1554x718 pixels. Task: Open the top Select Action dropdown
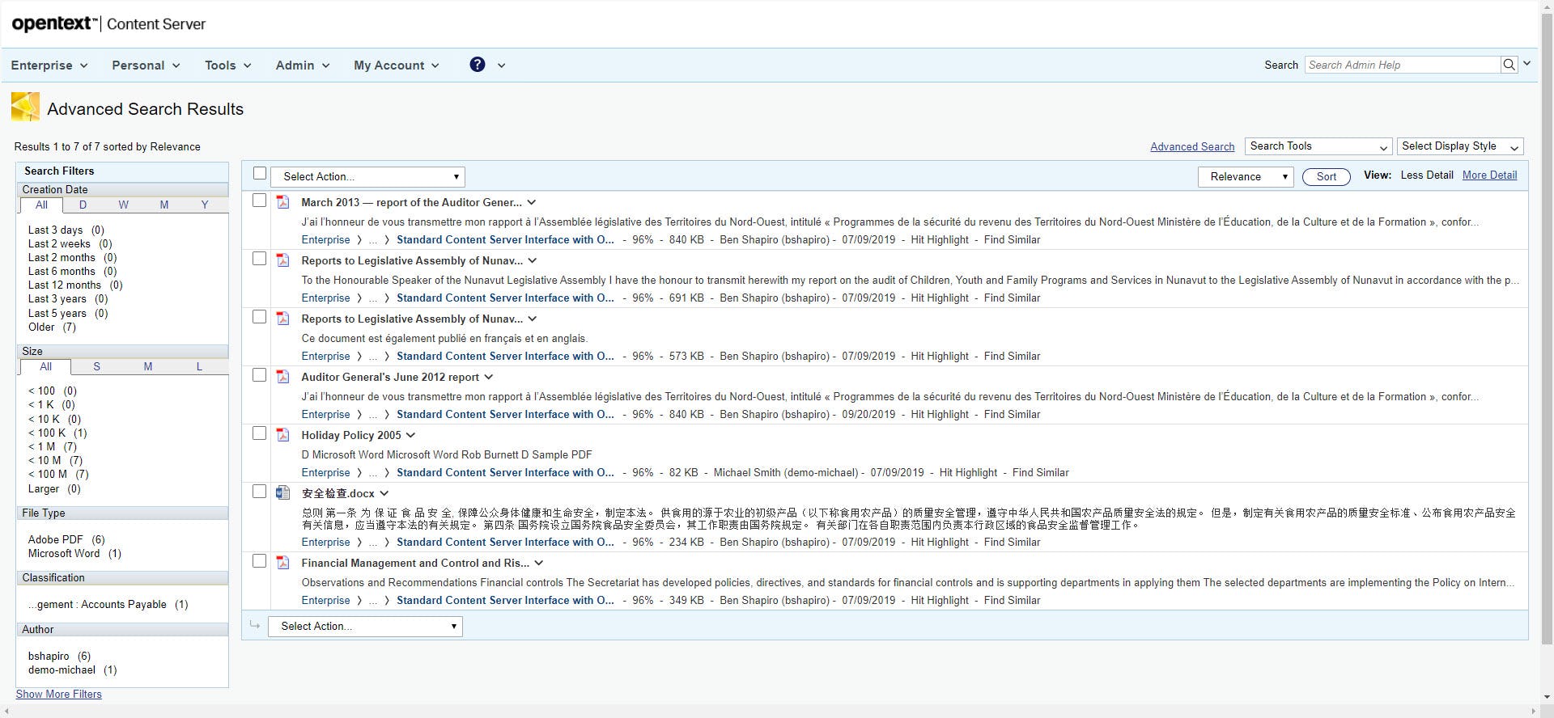(368, 176)
